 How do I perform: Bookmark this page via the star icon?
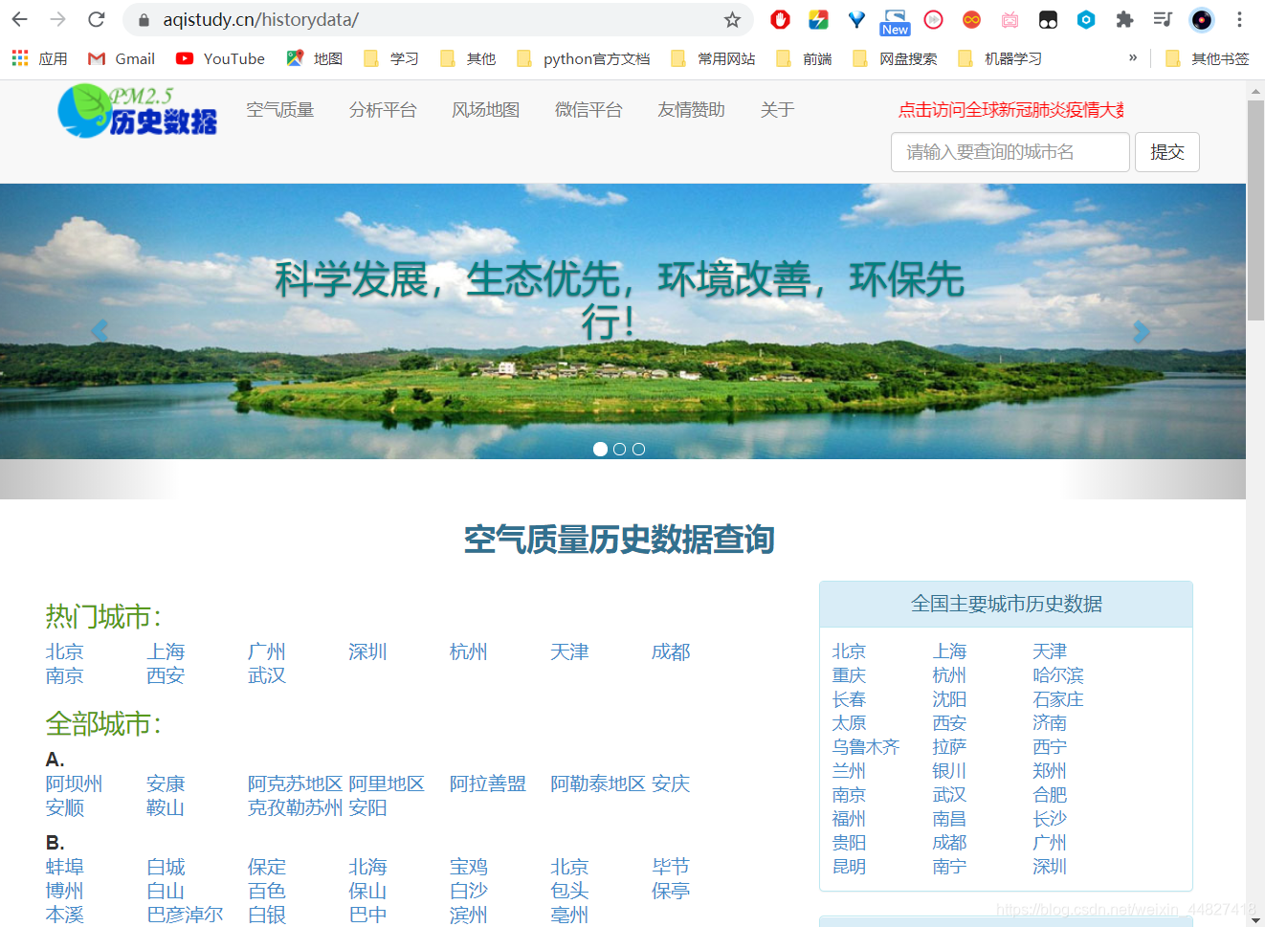[732, 20]
